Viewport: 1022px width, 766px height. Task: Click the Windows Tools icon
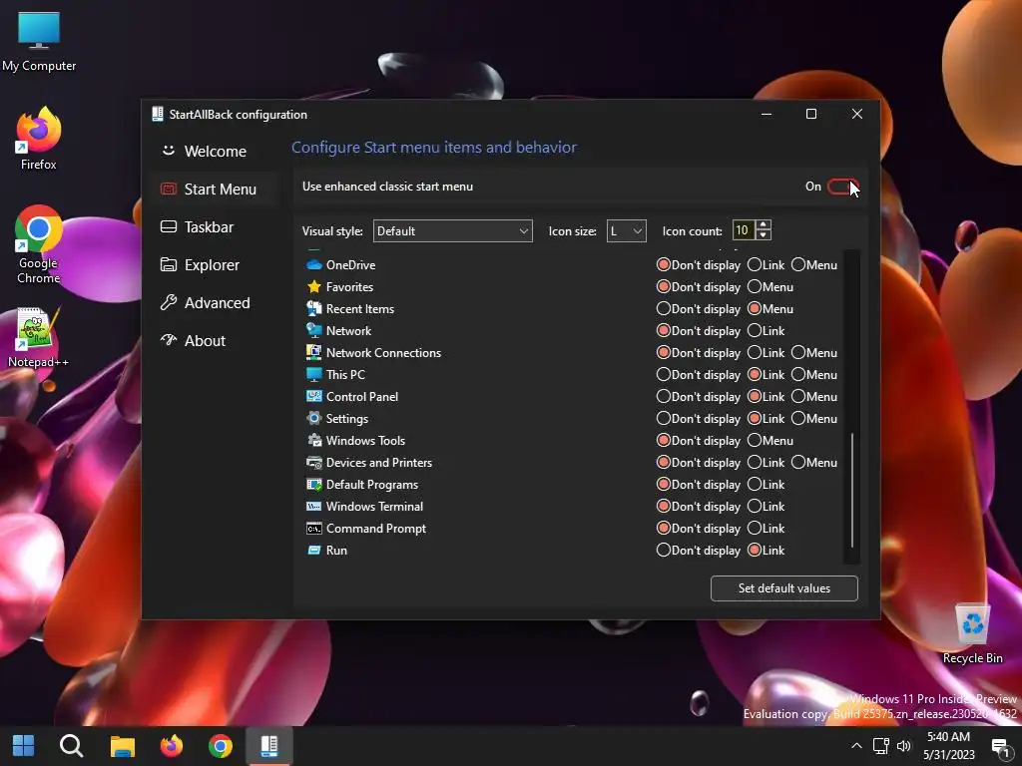(x=314, y=441)
